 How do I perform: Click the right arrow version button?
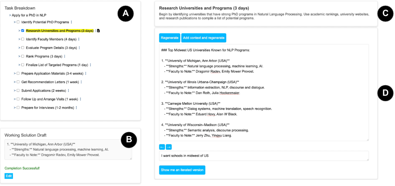(169, 147)
